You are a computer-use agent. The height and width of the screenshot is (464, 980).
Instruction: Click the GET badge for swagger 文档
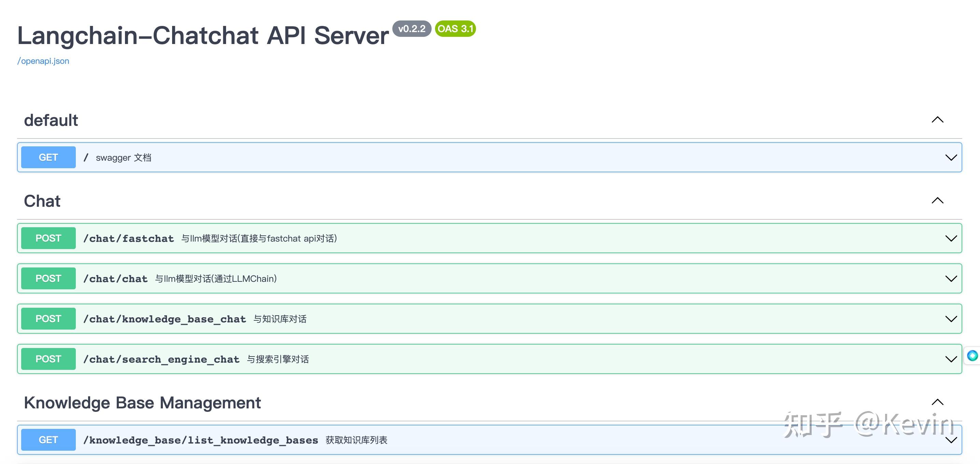click(48, 157)
